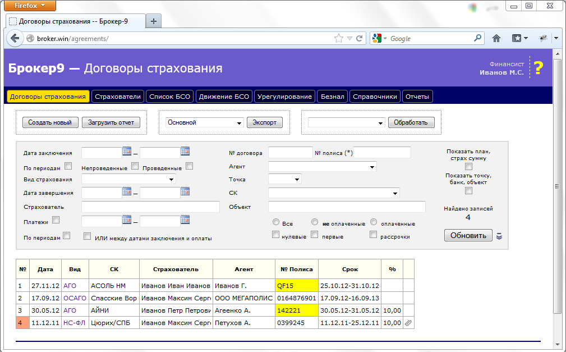Viewport: 566px width, 352px height.
Task: Click the 'Обновить' button
Action: pyautogui.click(x=468, y=235)
